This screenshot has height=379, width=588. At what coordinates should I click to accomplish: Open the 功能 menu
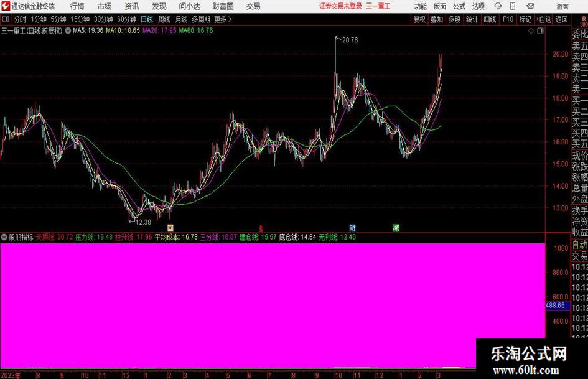point(421,6)
